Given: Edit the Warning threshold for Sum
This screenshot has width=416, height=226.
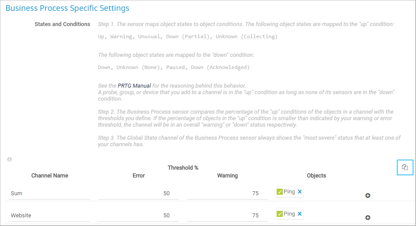Looking at the screenshot, I should pos(227,193).
